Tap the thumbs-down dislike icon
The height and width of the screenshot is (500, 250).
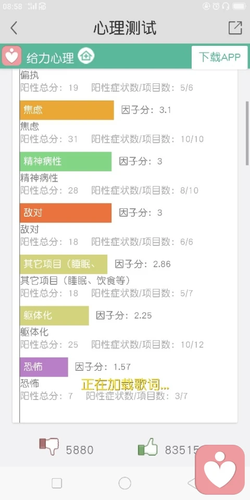coord(49,446)
